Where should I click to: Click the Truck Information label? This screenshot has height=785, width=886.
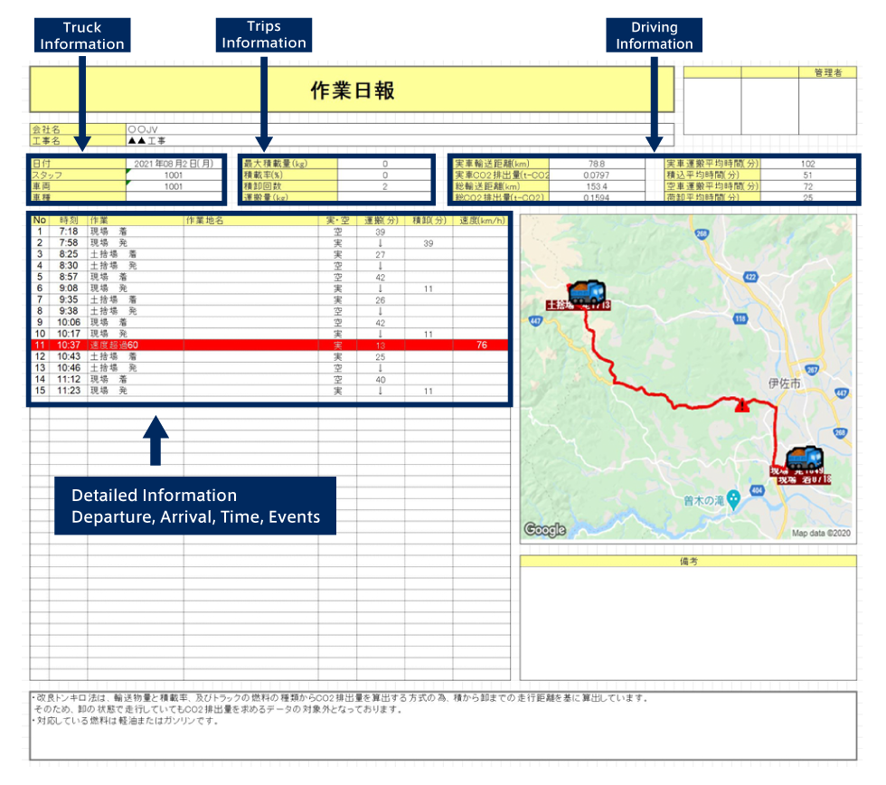(82, 36)
